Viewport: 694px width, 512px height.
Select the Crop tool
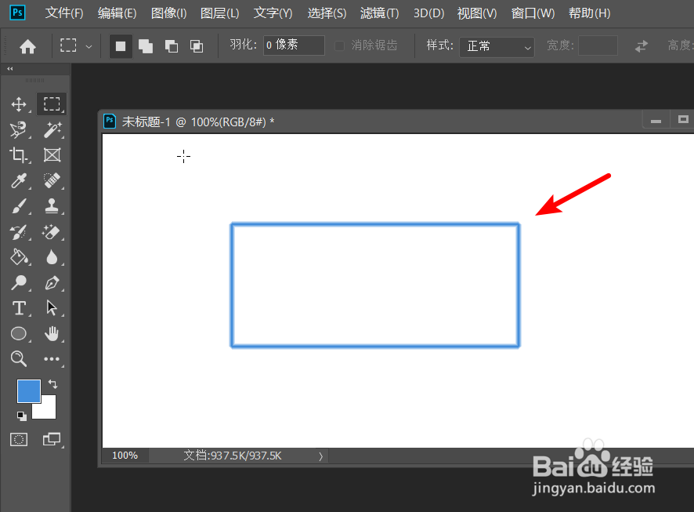[x=19, y=155]
